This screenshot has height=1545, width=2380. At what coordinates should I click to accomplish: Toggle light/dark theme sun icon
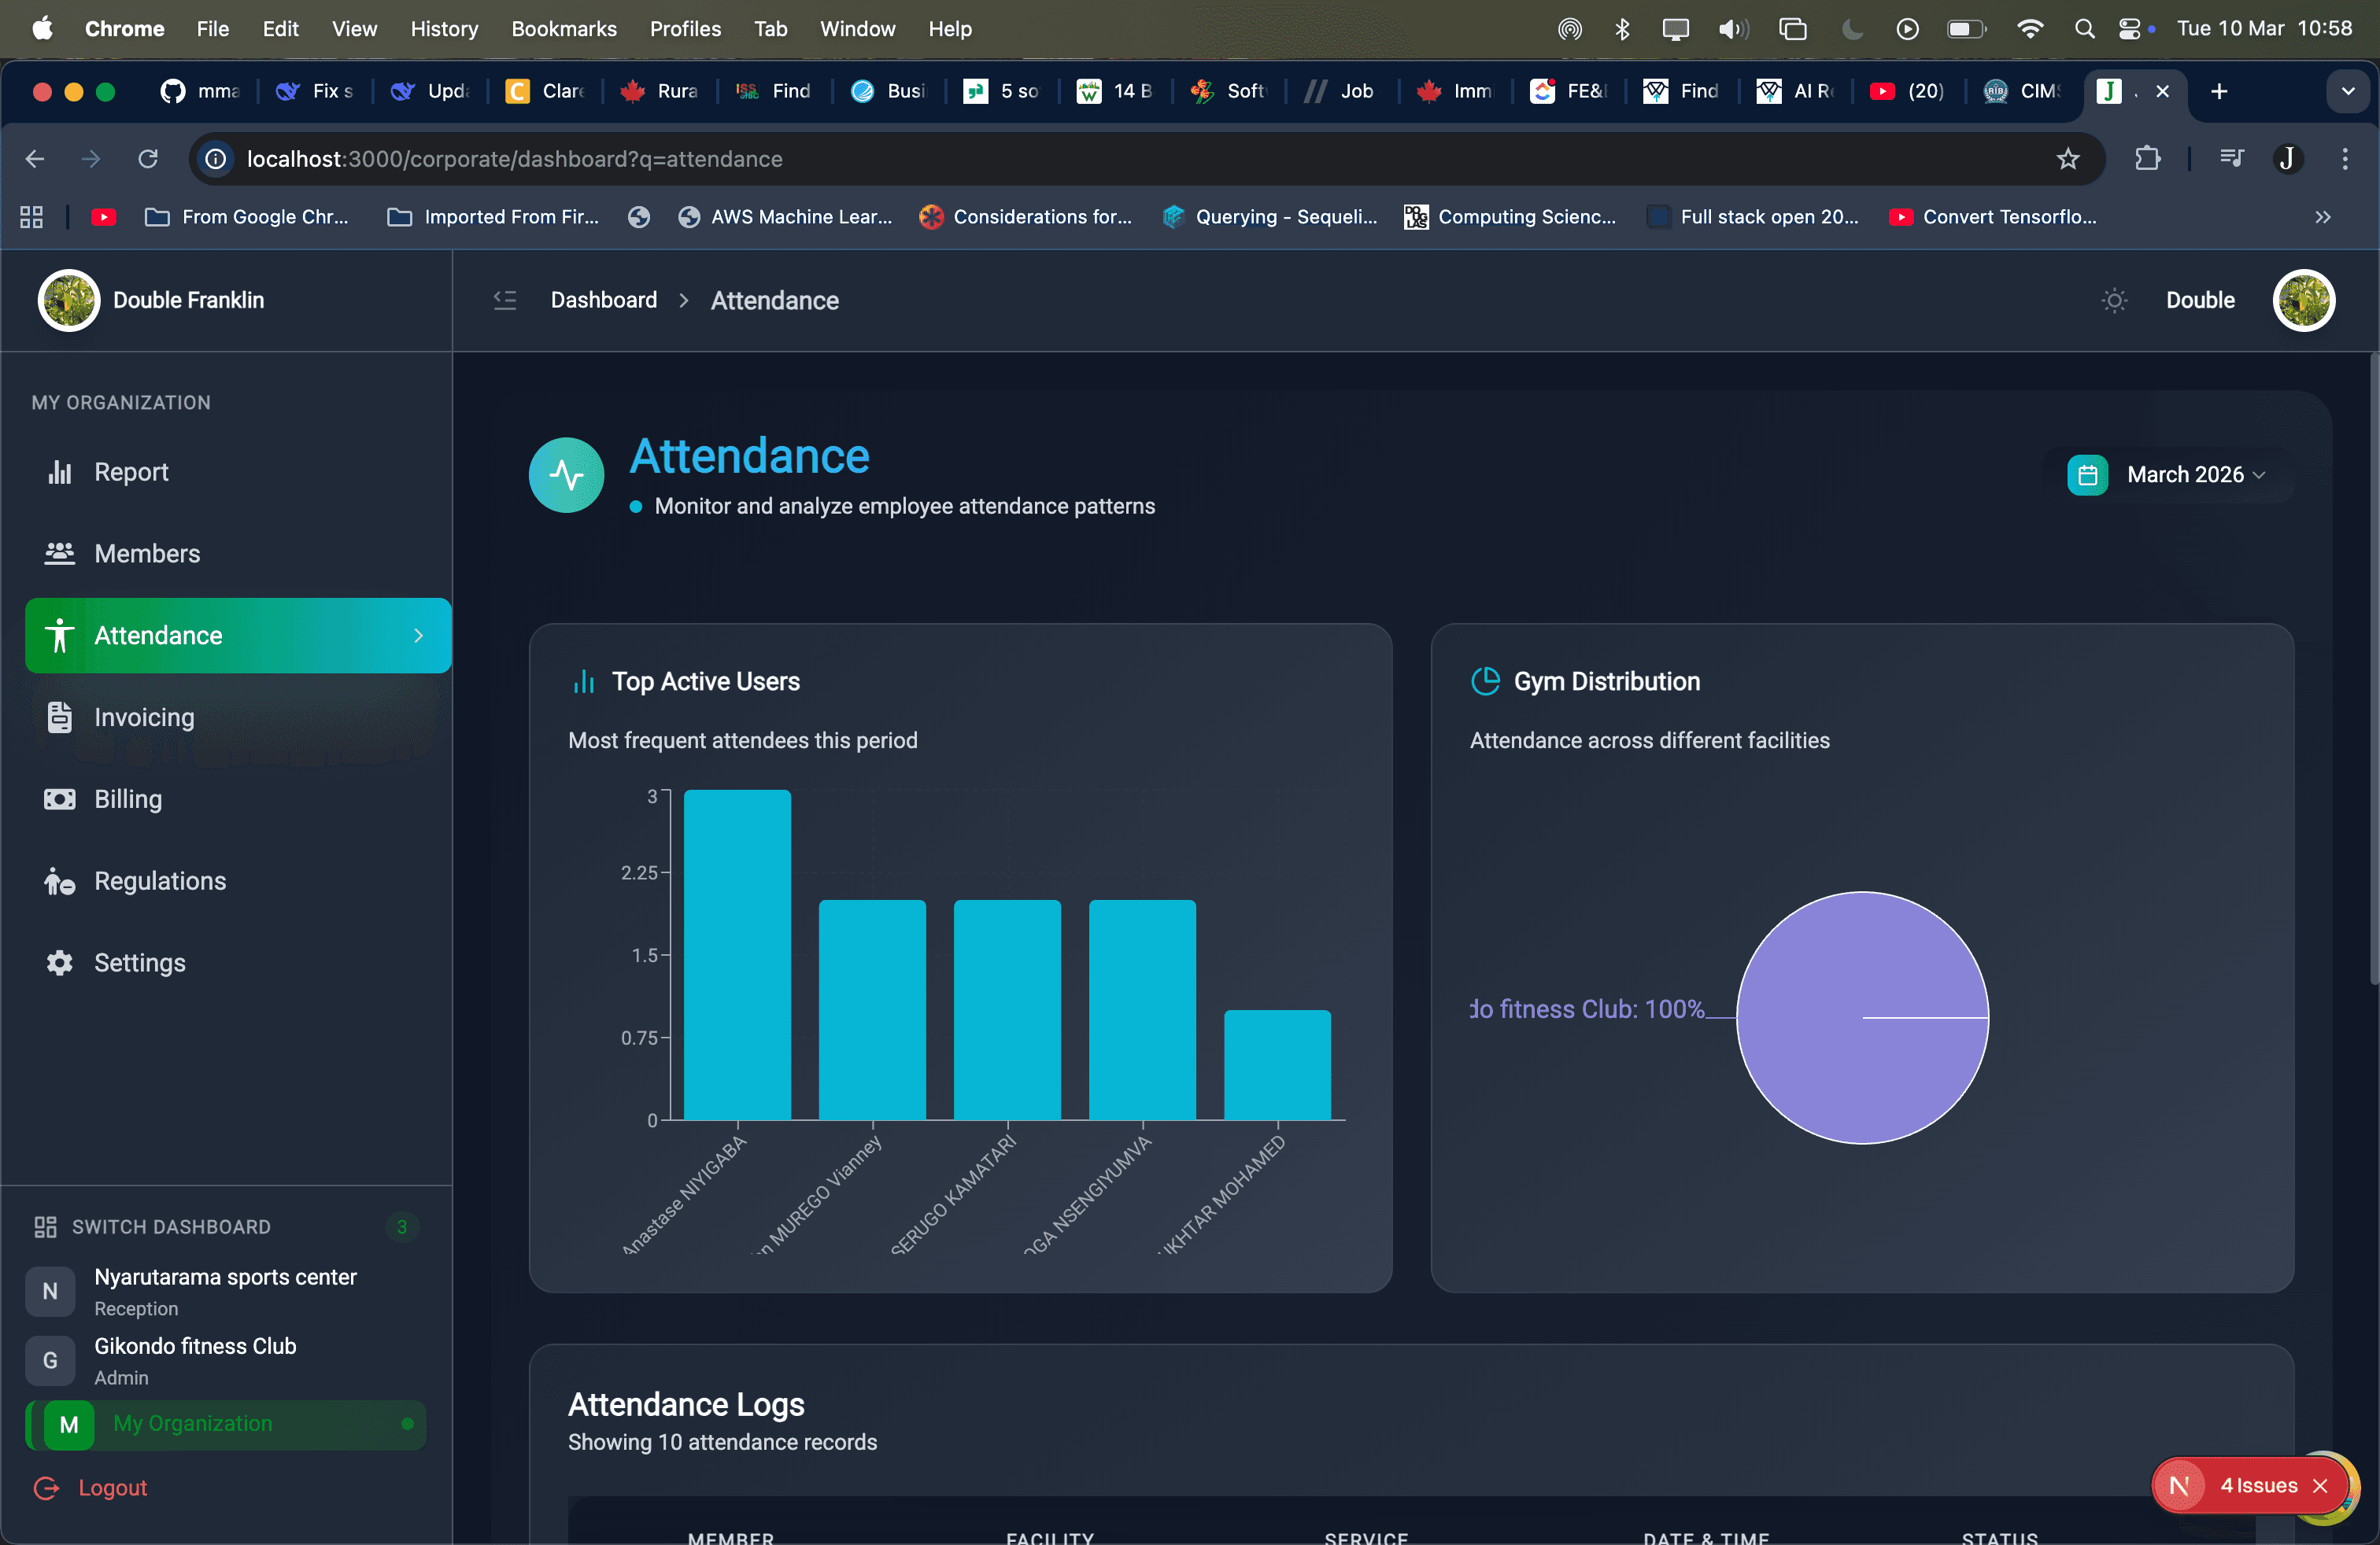pyautogui.click(x=2114, y=300)
